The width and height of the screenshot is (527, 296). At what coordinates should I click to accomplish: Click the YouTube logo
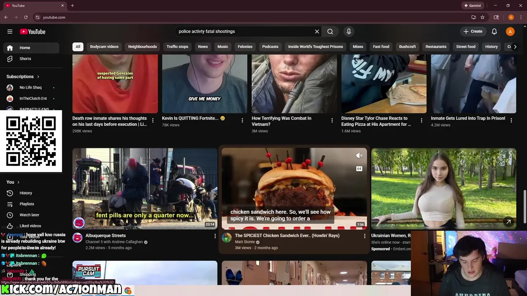coord(33,32)
